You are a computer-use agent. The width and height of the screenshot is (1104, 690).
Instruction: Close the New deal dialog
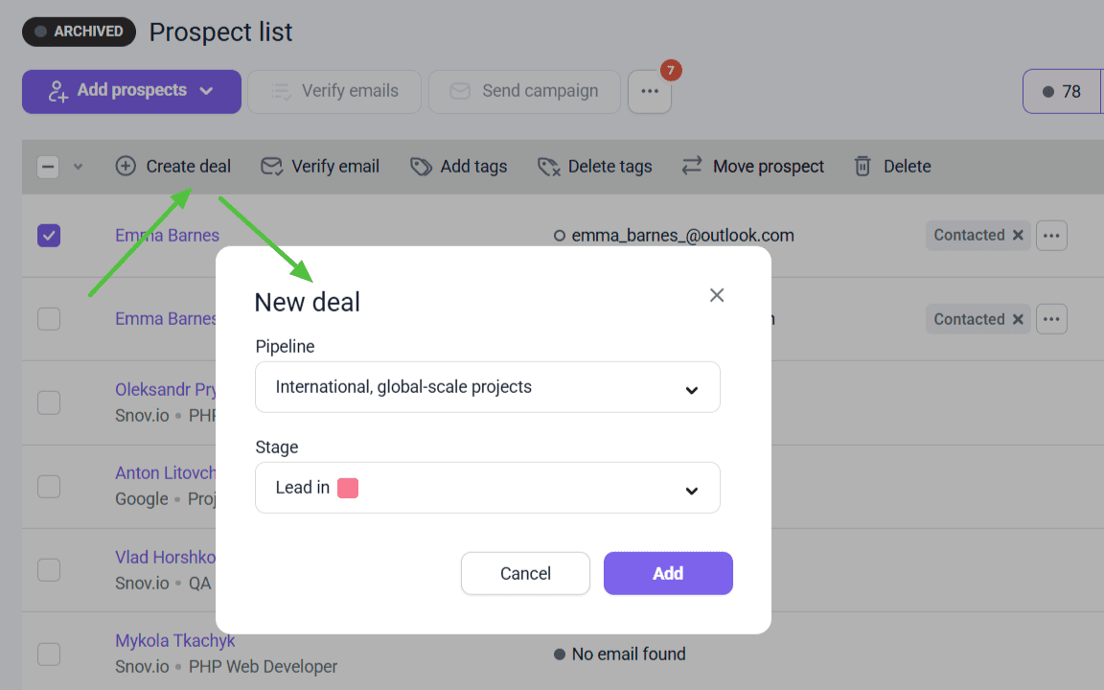coord(717,295)
